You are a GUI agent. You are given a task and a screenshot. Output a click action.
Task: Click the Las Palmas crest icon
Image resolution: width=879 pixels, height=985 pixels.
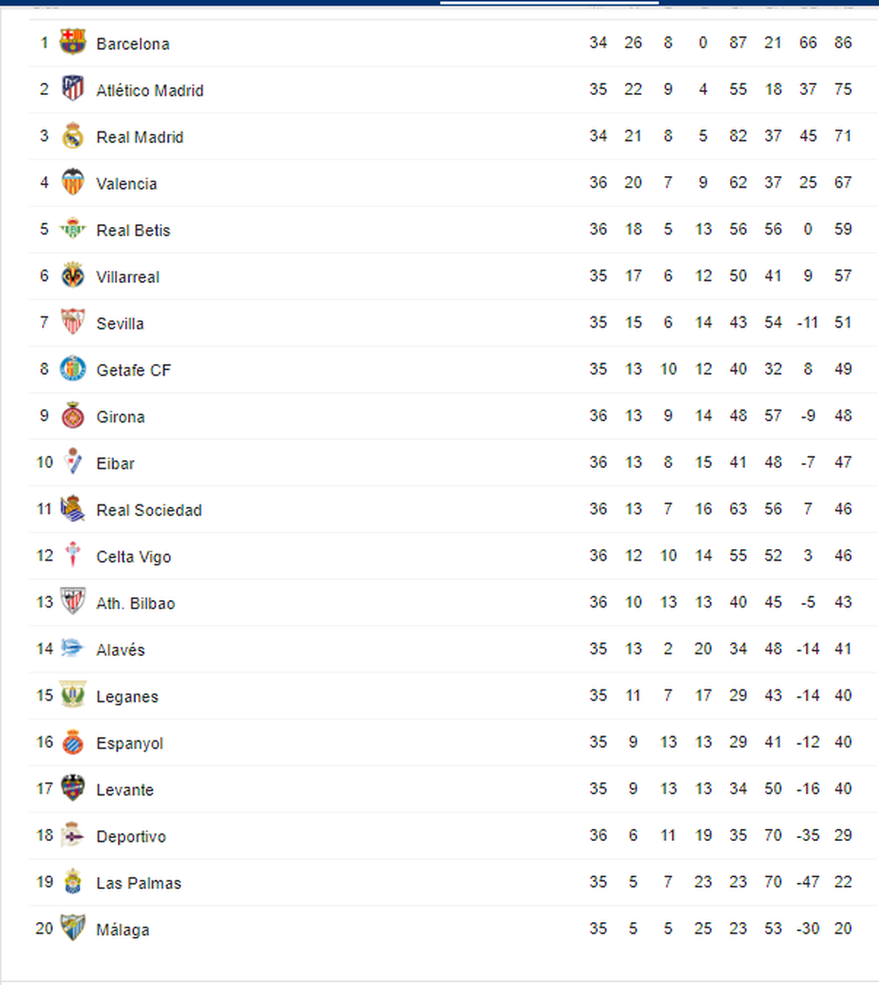tap(73, 881)
